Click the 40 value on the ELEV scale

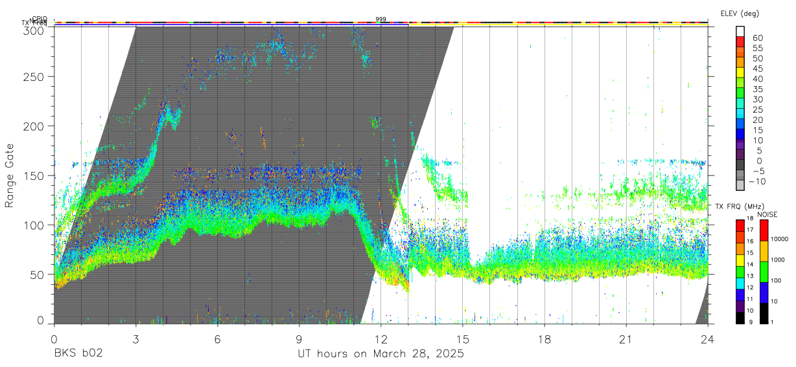[x=758, y=79]
